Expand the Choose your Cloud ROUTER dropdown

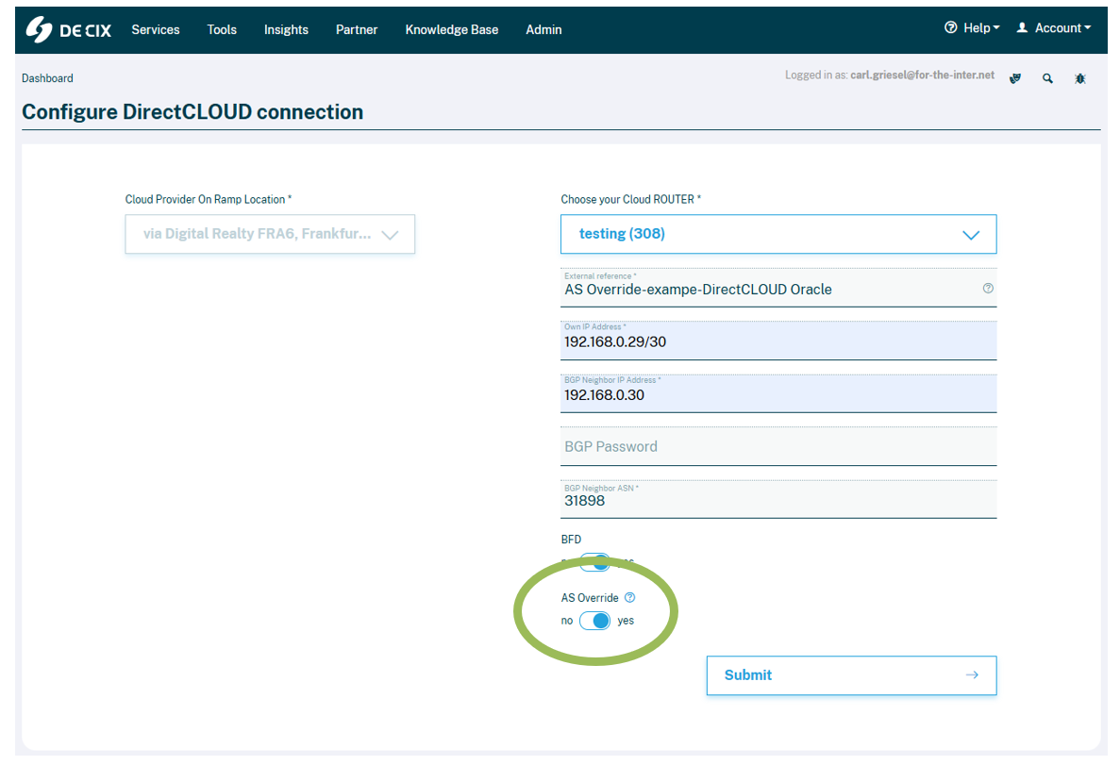pyautogui.click(x=778, y=234)
